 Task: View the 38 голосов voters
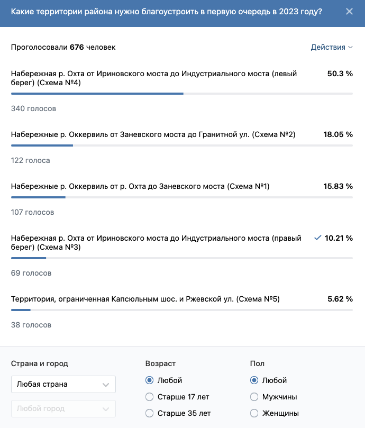coord(31,325)
